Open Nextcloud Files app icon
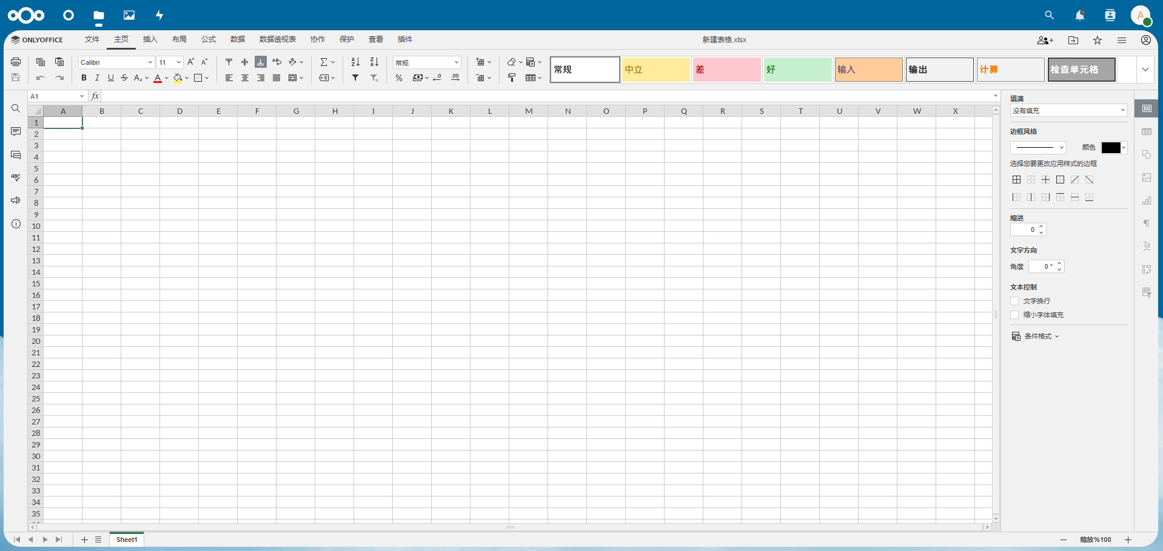The width and height of the screenshot is (1163, 551). pos(99,15)
